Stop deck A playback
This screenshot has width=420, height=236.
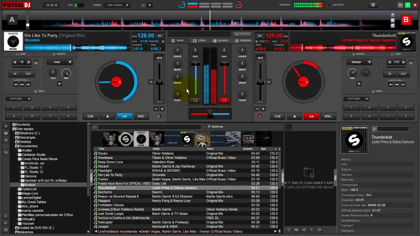pos(107,116)
